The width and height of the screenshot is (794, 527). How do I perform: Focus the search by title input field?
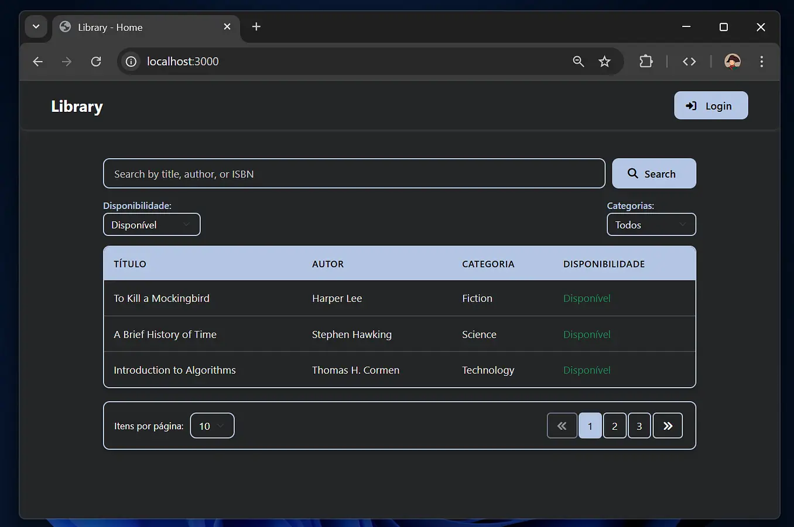(x=354, y=174)
